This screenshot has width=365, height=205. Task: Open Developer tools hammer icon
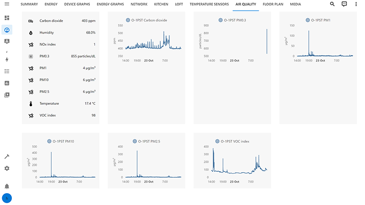pos(7,157)
